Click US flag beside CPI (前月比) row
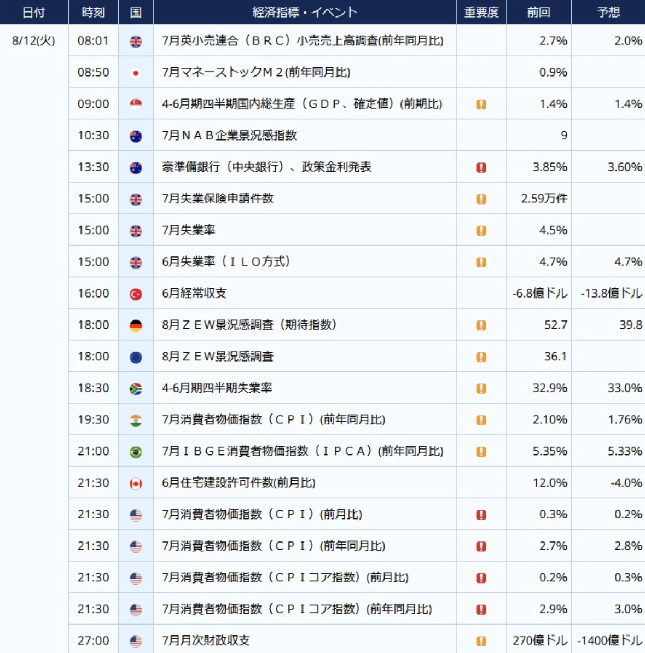The height and width of the screenshot is (653, 645). [136, 515]
